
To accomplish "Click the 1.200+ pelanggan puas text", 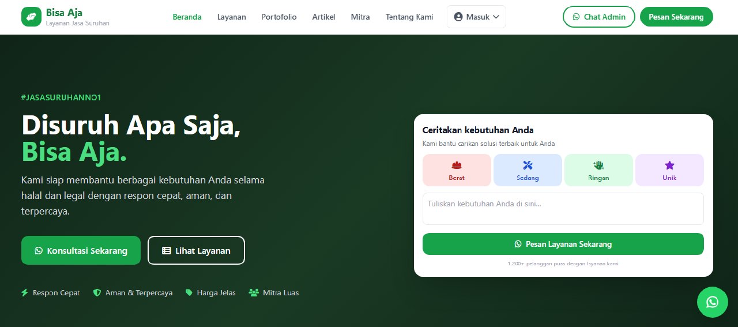I will click(x=563, y=264).
